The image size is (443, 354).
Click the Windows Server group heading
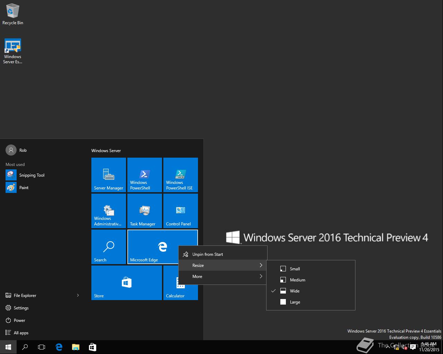106,150
